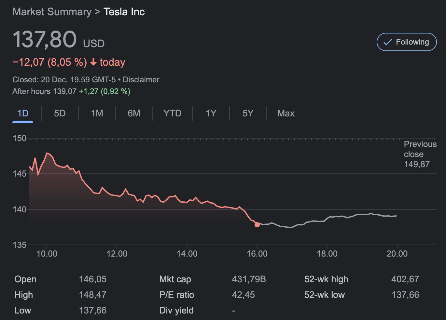Viewport: 446px width, 320px height.
Task: Select the 1D range tab
Action: pyautogui.click(x=23, y=113)
